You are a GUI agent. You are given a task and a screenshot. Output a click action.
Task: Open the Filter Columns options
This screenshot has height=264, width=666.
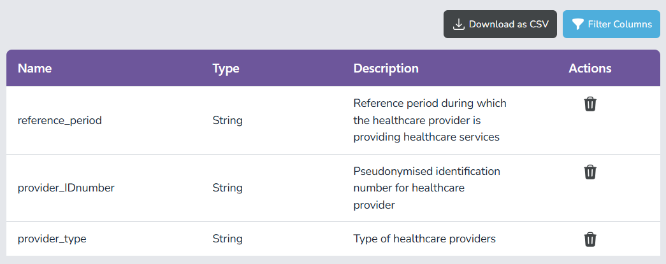tap(611, 24)
